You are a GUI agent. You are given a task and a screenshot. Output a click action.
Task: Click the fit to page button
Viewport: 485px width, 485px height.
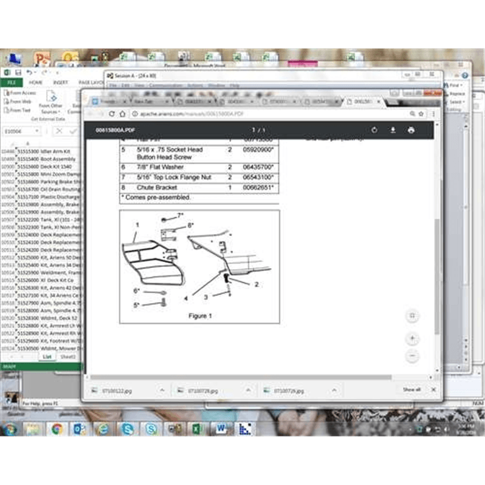click(x=412, y=316)
